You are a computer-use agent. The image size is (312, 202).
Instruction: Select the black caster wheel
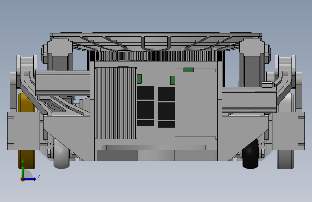point(250,154)
